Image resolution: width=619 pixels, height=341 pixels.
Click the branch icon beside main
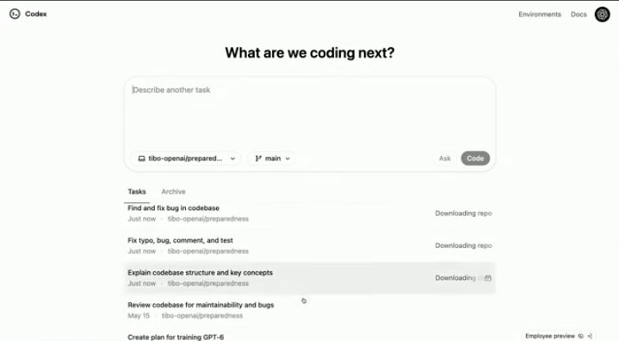pyautogui.click(x=258, y=158)
